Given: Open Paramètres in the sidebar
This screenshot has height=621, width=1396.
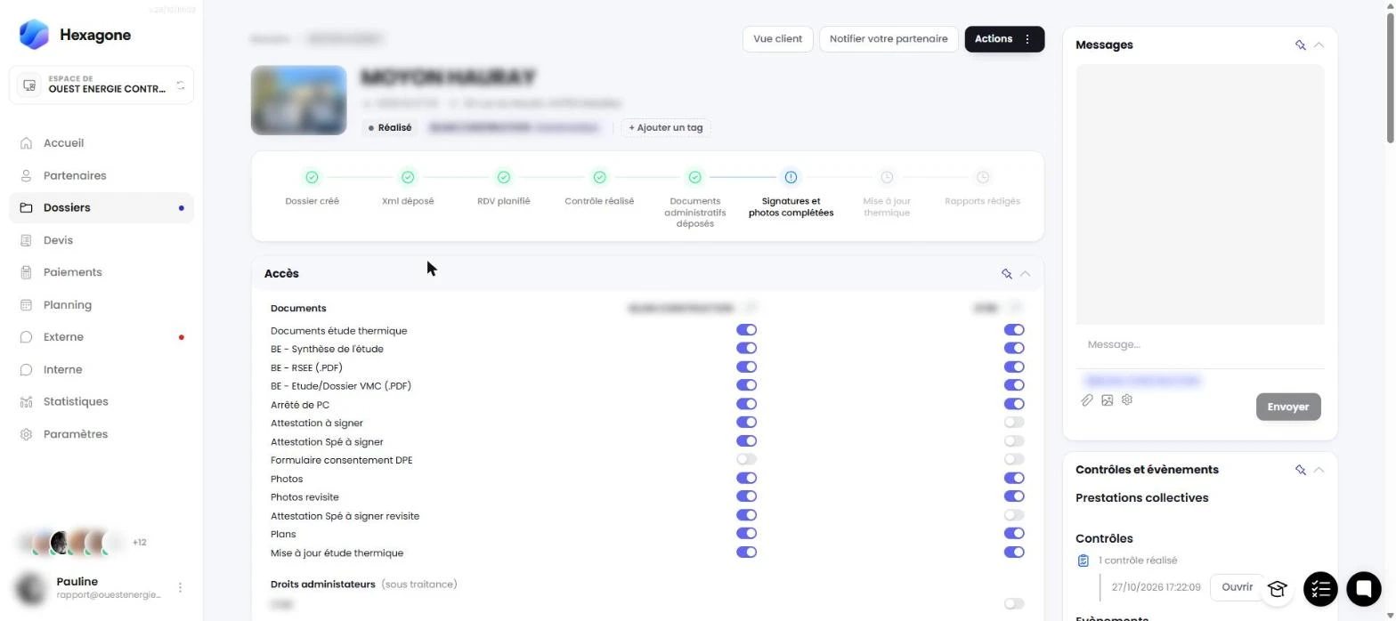Looking at the screenshot, I should 101,434.
